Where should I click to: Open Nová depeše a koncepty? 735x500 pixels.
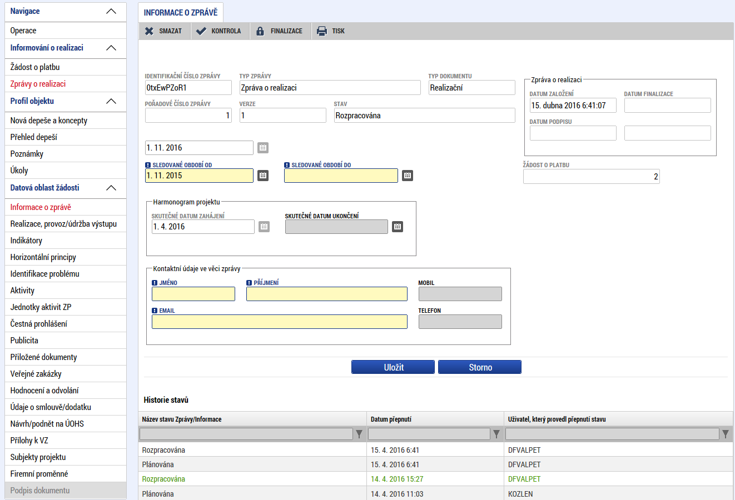66,121
